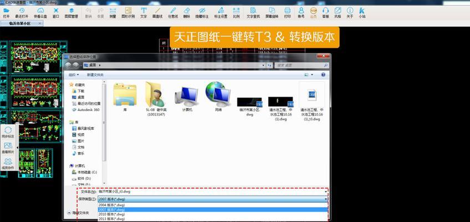The image size is (470, 222).
Task: Click the 搜索 桌面 search box
Action: coord(302,65)
